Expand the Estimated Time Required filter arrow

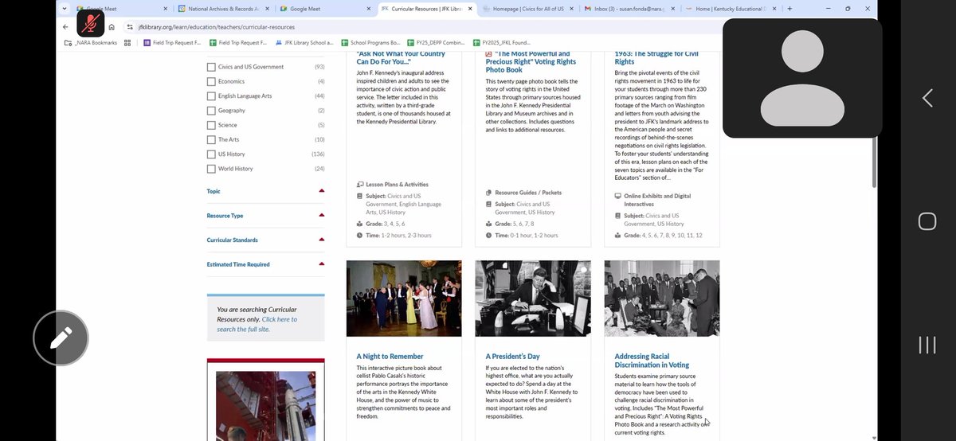coord(322,263)
